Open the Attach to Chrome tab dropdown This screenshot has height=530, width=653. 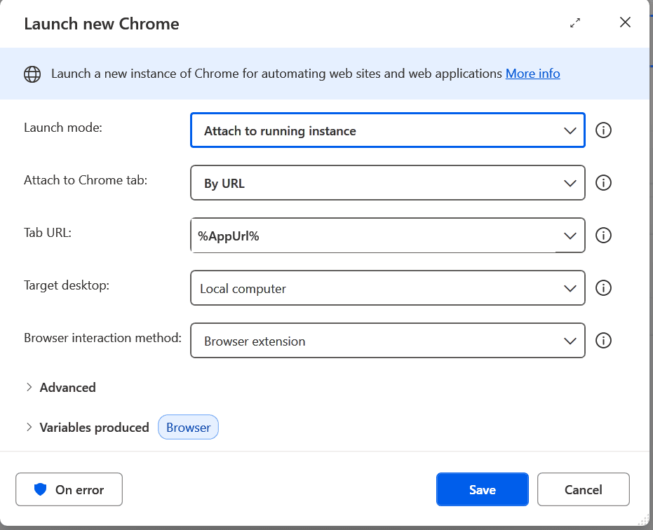388,183
